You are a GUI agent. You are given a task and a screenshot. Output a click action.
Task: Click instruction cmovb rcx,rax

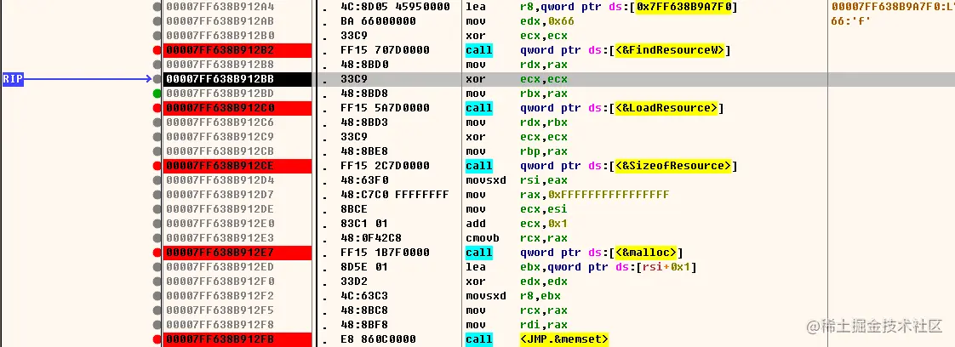pyautogui.click(x=516, y=238)
